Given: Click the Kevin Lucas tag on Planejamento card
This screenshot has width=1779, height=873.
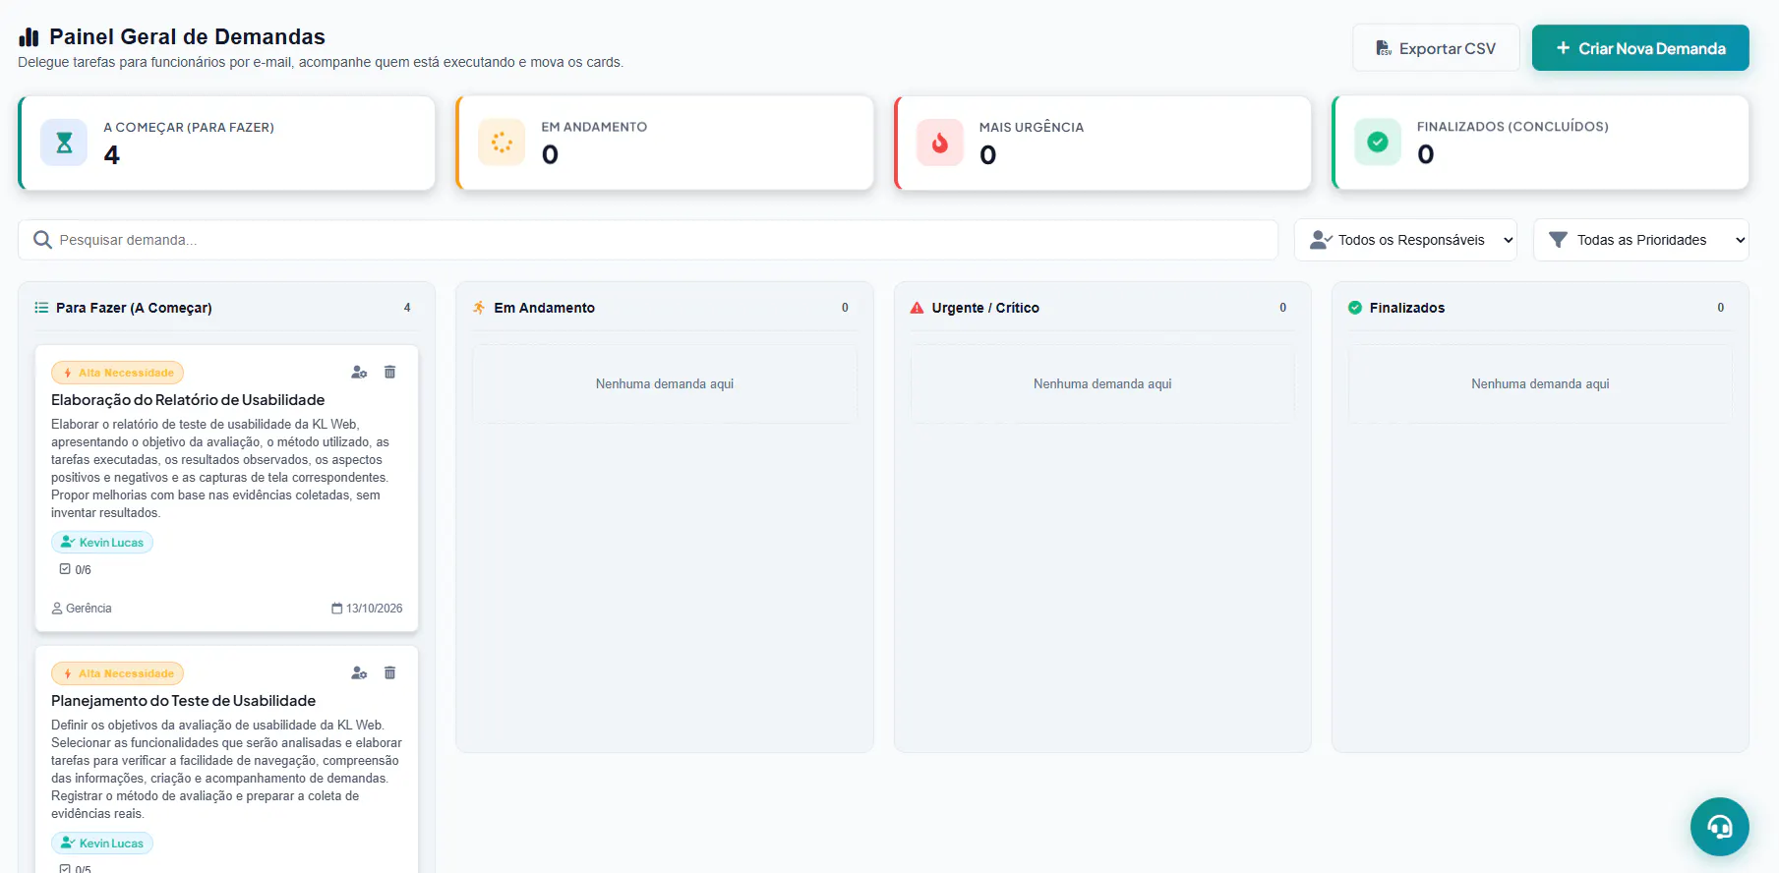Looking at the screenshot, I should click(x=102, y=844).
